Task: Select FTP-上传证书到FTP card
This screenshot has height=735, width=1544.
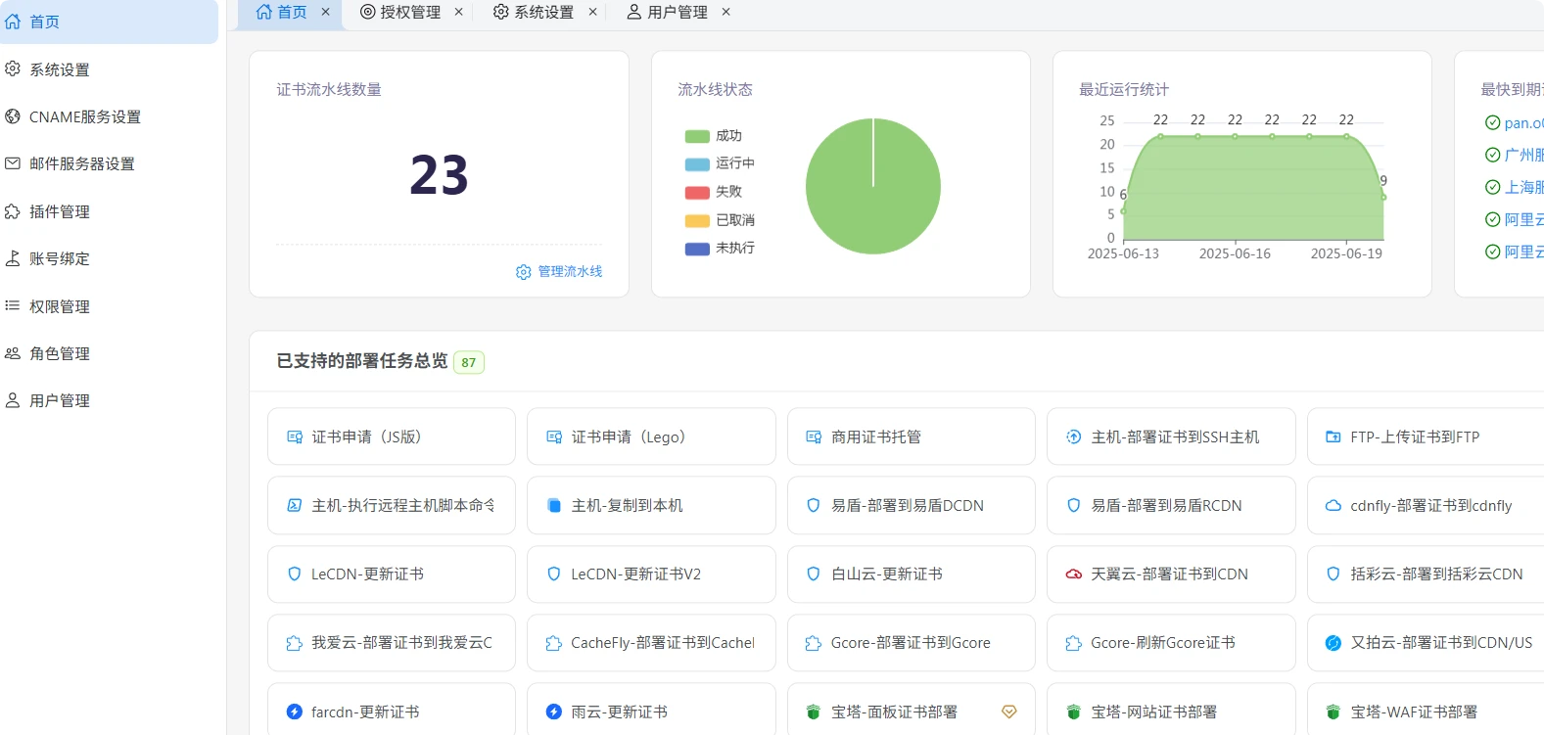Action: 1426,436
